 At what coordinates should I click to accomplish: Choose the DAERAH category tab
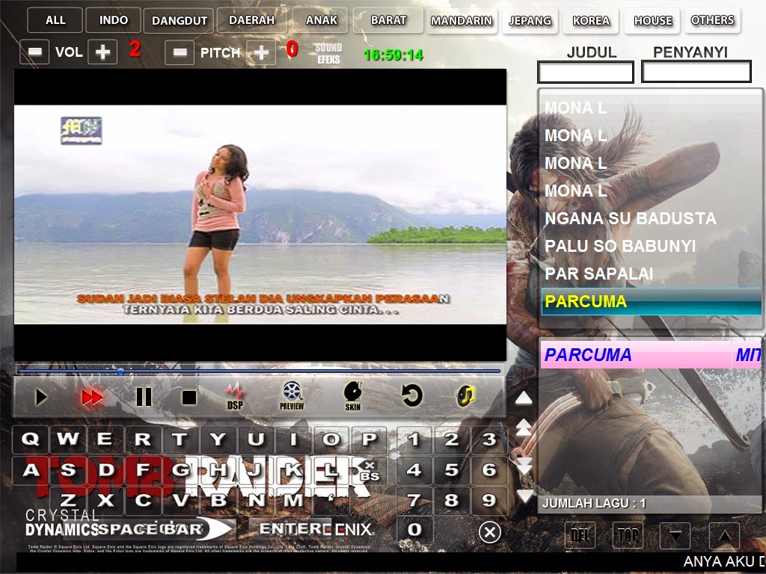(251, 20)
